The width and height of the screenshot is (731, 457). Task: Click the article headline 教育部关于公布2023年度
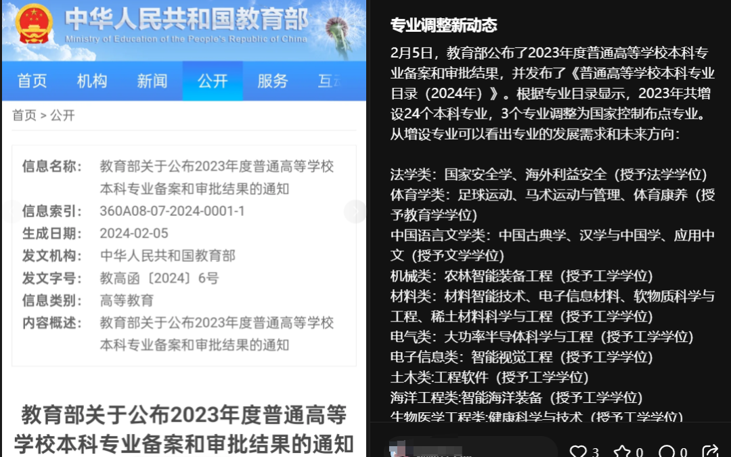click(x=183, y=429)
